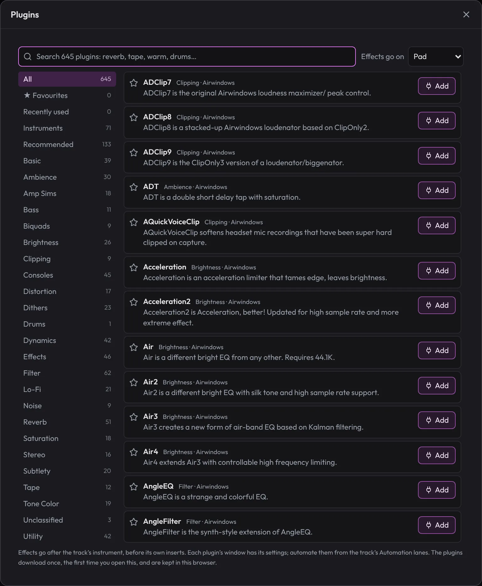Show the Dynamics category
The height and width of the screenshot is (586, 482).
pyautogui.click(x=67, y=340)
